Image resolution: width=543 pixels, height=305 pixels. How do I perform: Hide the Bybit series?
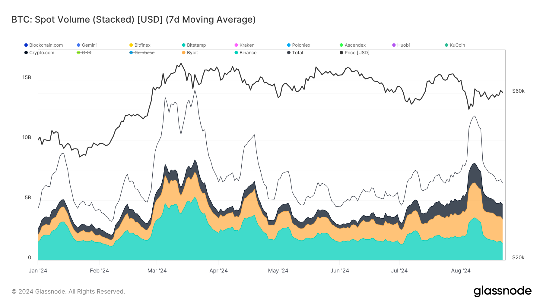(190, 53)
